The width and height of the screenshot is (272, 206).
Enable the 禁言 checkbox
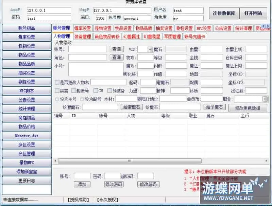[57, 90]
